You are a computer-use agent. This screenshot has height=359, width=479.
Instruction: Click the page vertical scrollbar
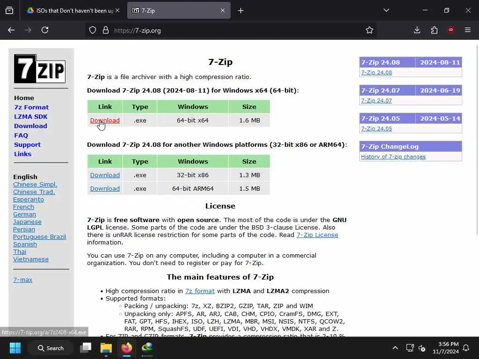pos(477,140)
